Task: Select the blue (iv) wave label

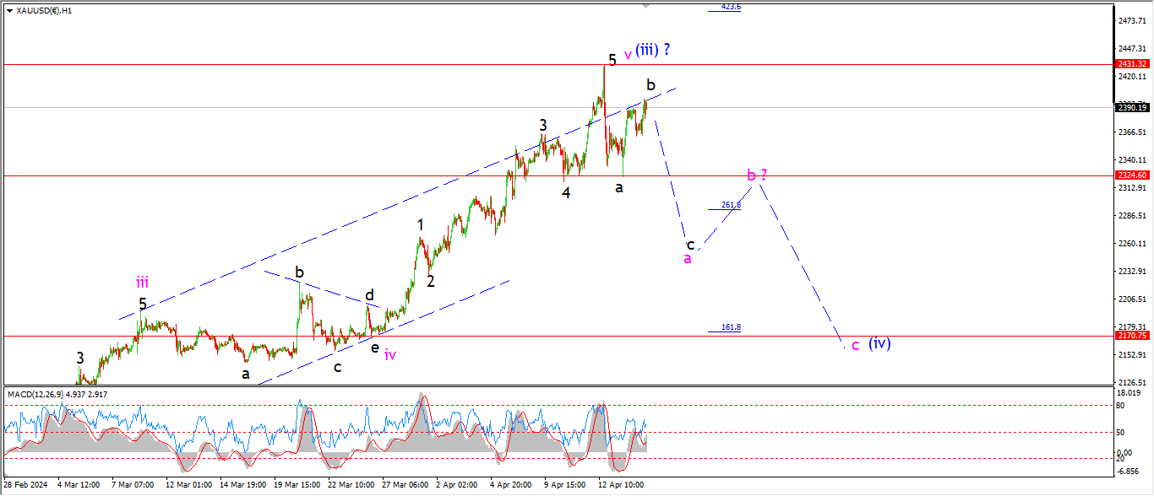Action: tap(879, 343)
